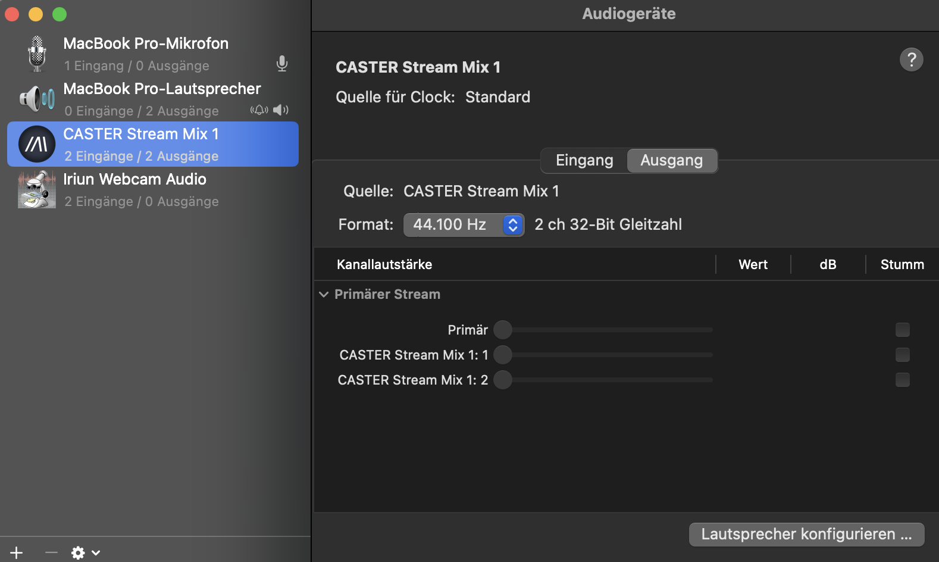Image resolution: width=939 pixels, height=562 pixels.
Task: Click the default output speaker indicator icon
Action: (x=281, y=110)
